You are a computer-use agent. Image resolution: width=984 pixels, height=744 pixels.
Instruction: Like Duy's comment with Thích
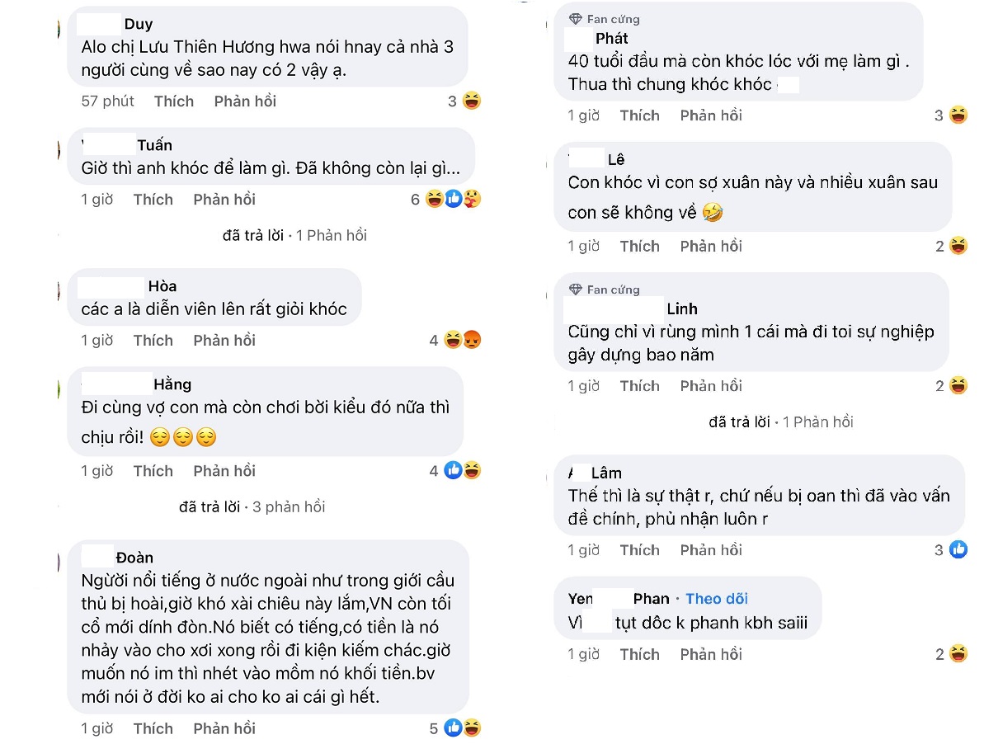click(174, 101)
